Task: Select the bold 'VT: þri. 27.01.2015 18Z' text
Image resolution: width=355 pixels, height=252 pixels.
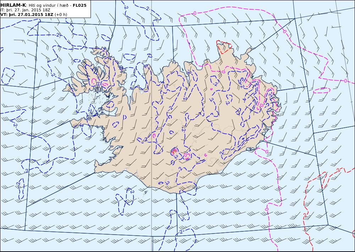Action: coord(27,15)
